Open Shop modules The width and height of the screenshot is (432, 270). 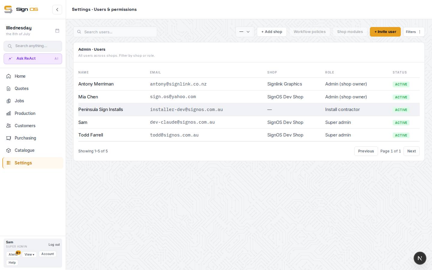350,32
